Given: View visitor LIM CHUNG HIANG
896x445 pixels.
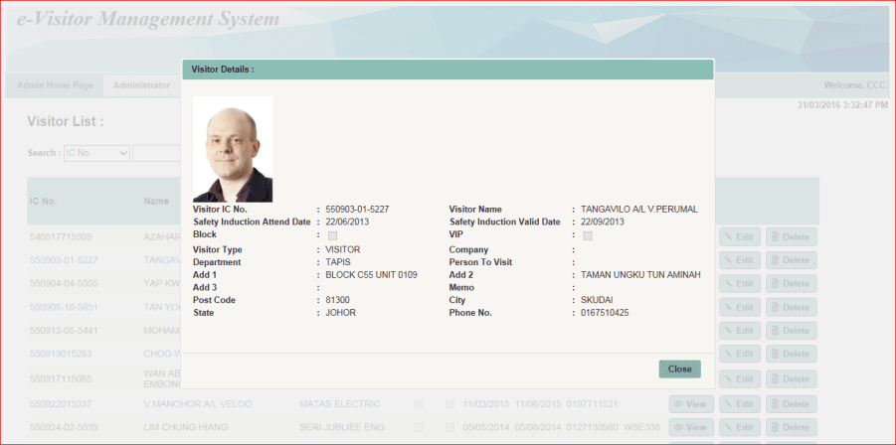Looking at the screenshot, I should click(x=690, y=427).
